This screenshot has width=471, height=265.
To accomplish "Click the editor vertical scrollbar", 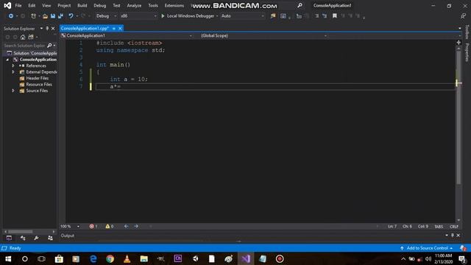I will click(458, 117).
